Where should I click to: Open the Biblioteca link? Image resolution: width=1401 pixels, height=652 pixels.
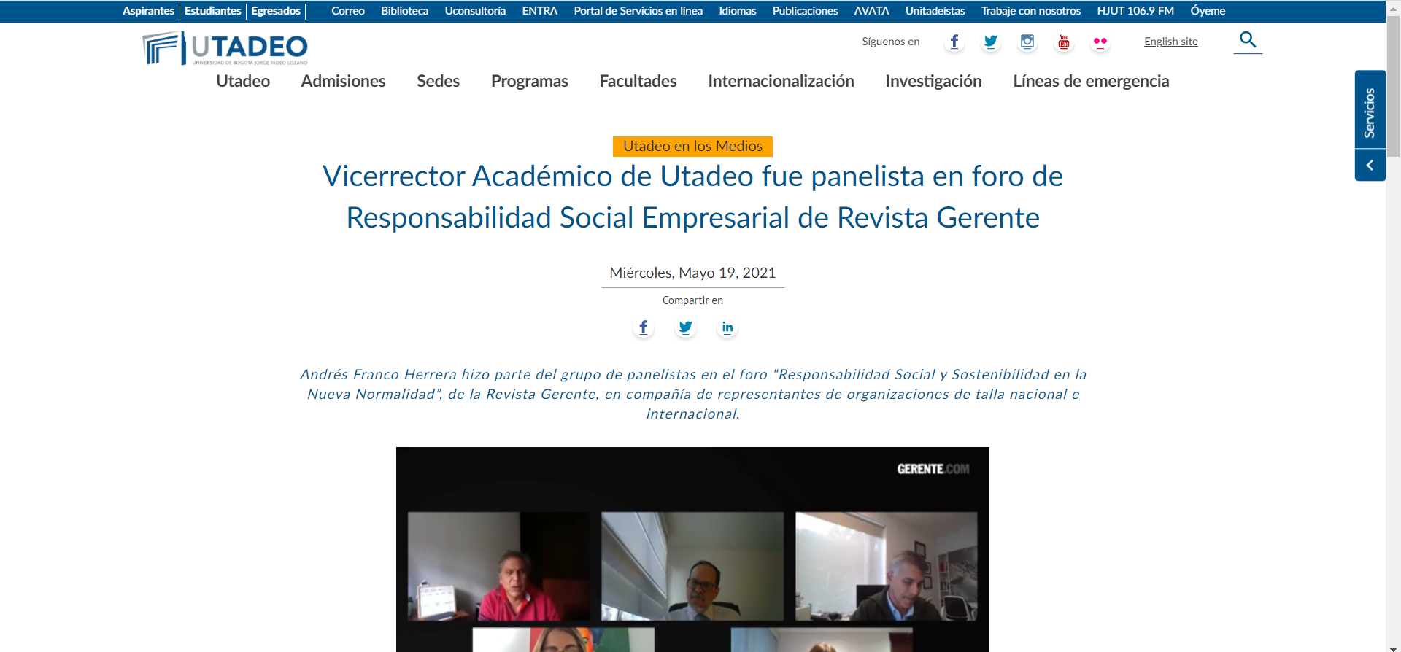[405, 11]
